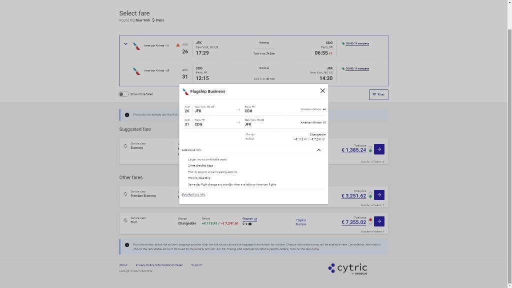Click the €7,355.02 total price link
The width and height of the screenshot is (512, 288).
(353, 222)
